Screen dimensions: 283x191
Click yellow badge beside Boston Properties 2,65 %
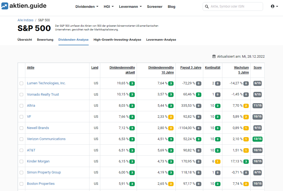[x=171, y=184]
